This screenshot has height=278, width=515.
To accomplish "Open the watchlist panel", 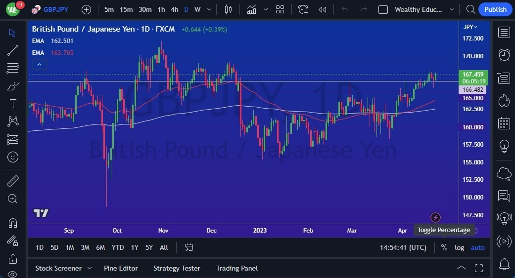I will [x=504, y=33].
